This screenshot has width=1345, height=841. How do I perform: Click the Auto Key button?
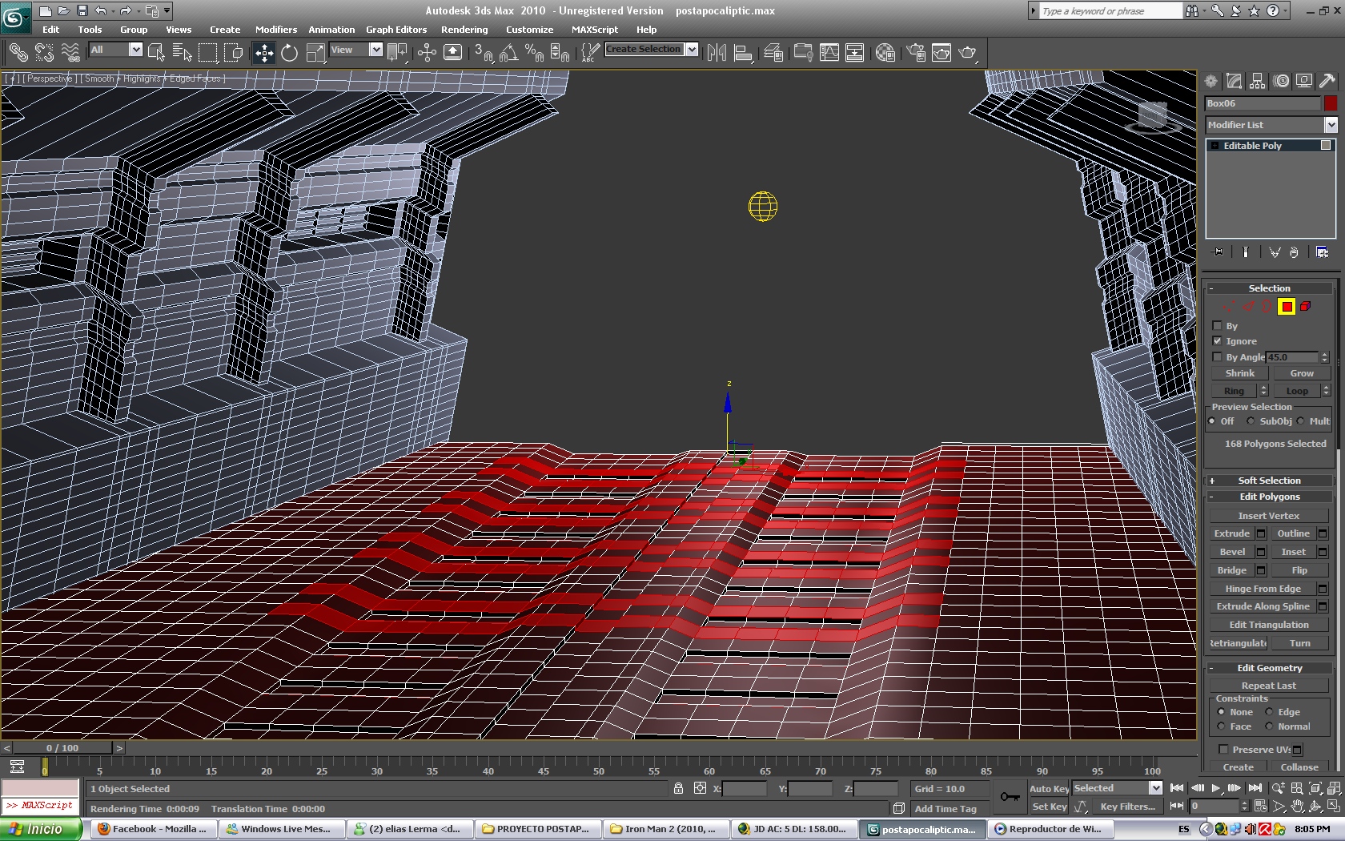click(1050, 789)
